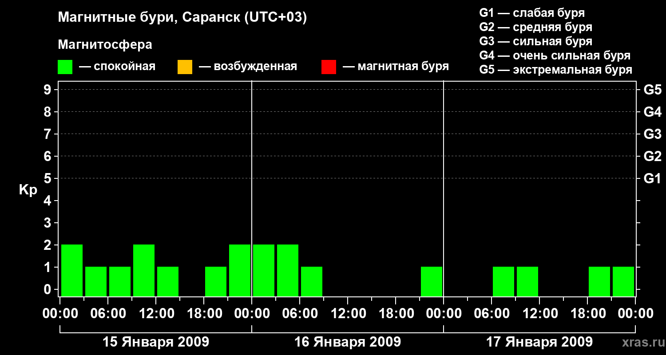Click the right-axis 'G2' storm level label
This screenshot has height=355, width=666.
(653, 156)
